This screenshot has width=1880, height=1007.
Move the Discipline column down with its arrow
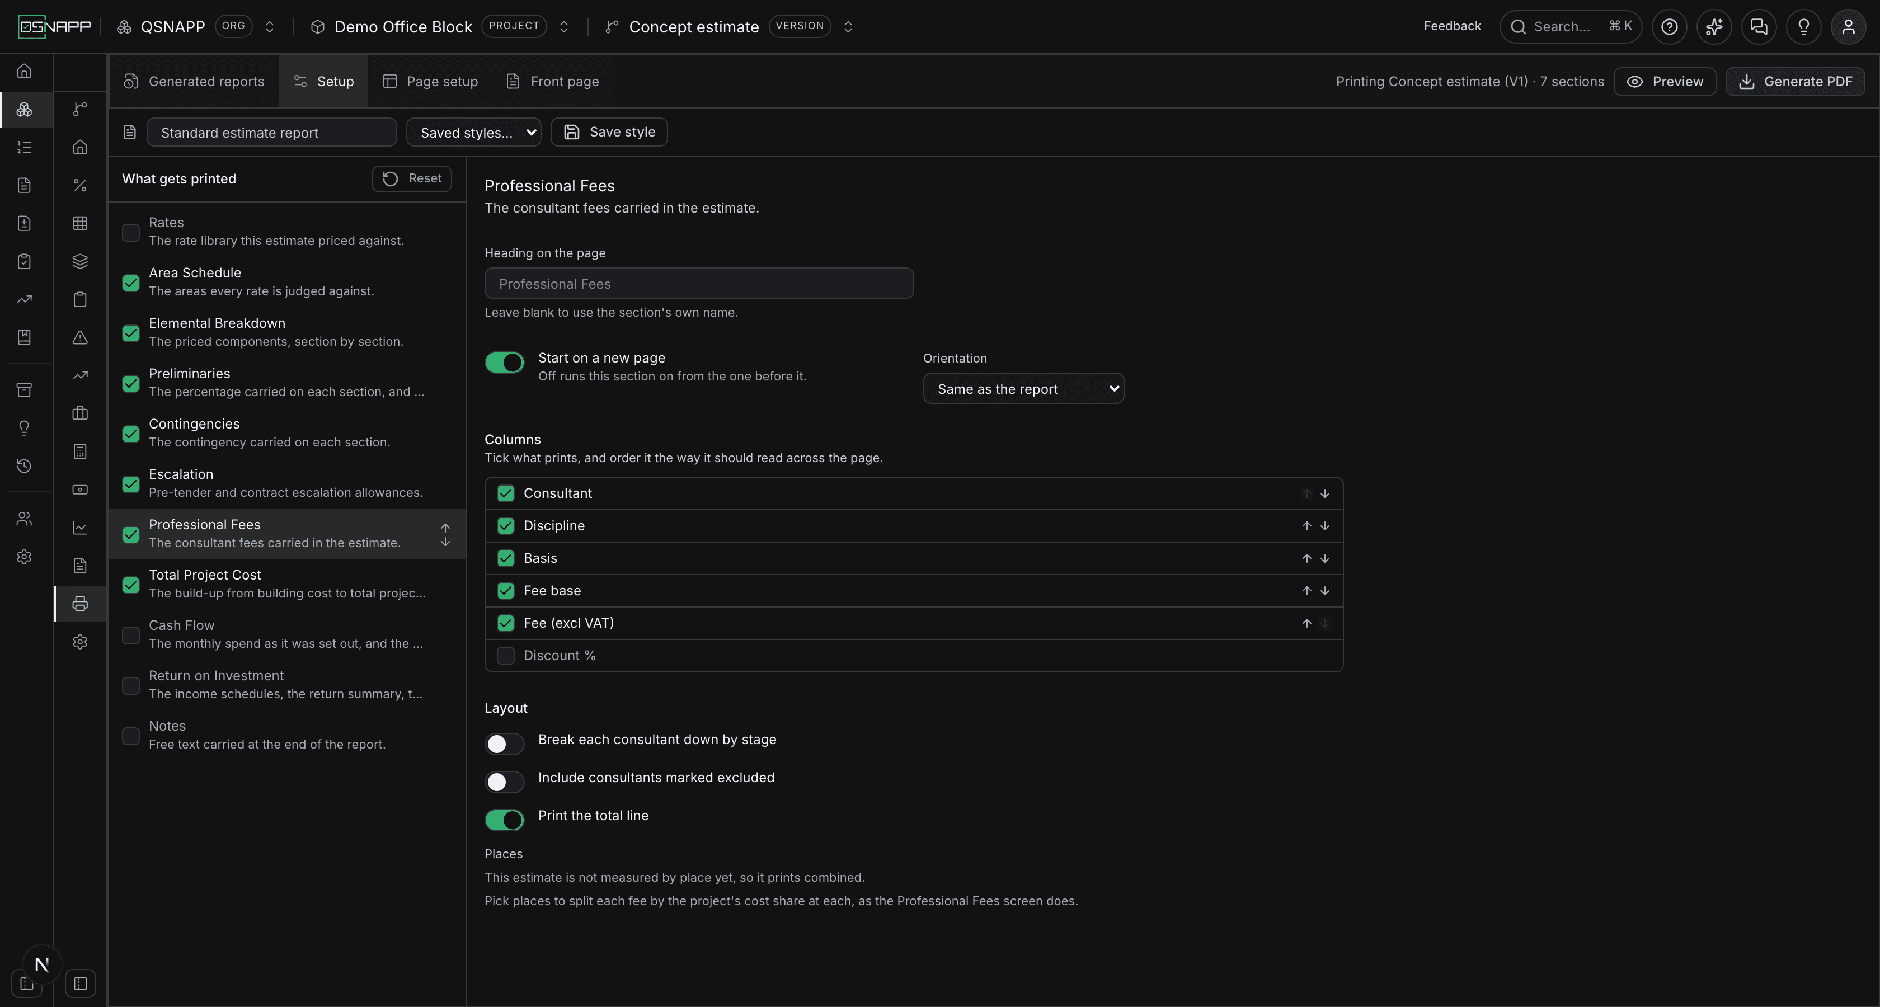[x=1324, y=526]
